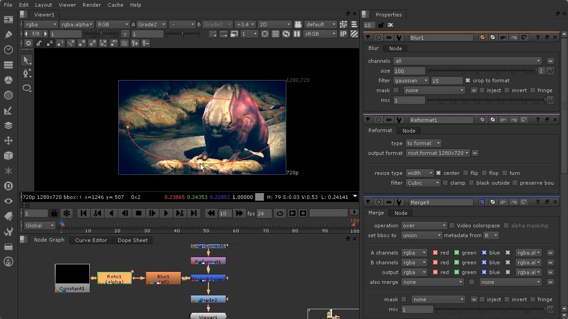Image resolution: width=568 pixels, height=319 pixels.
Task: Open the gaussian filter dropdown in Blur1
Action: pyautogui.click(x=411, y=81)
